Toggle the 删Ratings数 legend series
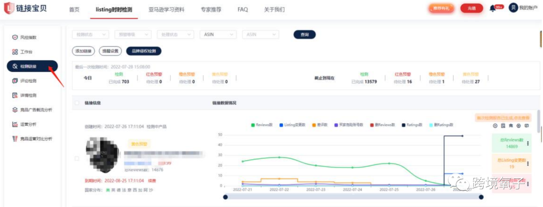Screen dimensions: 543x207 click(441, 124)
